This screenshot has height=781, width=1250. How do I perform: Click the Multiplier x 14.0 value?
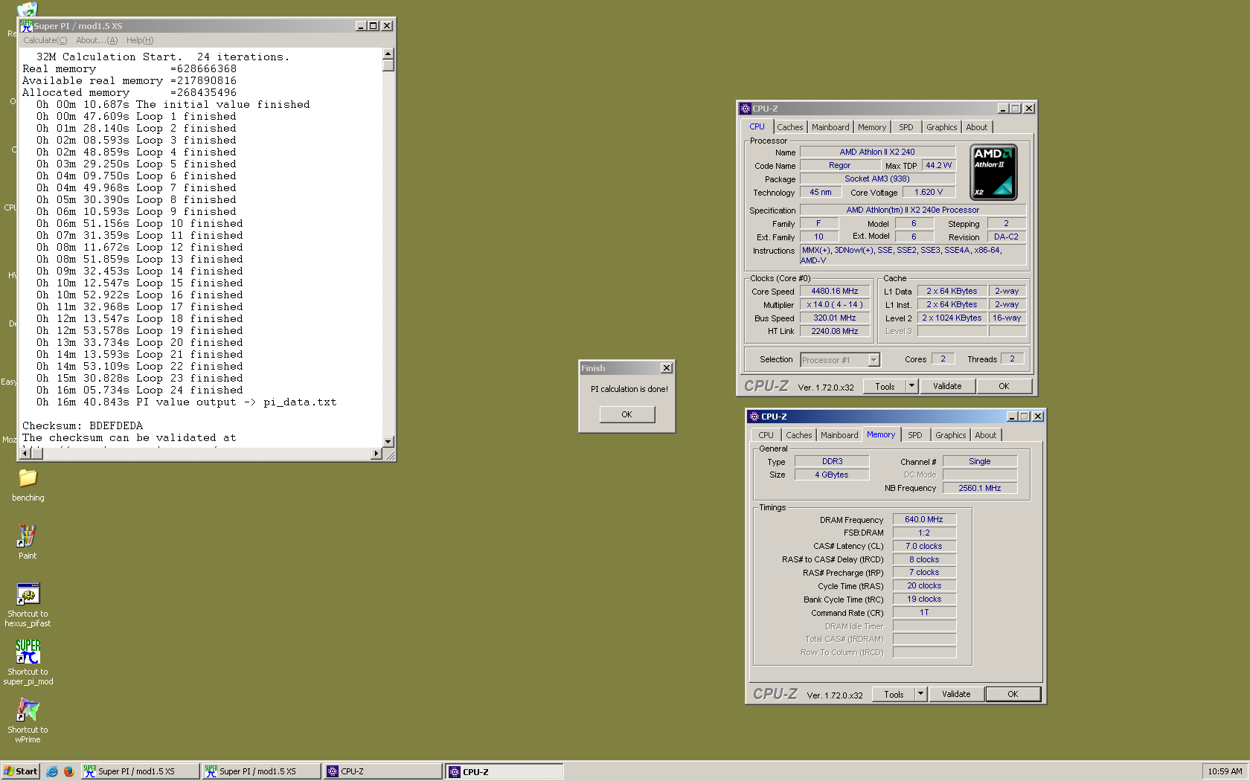[x=835, y=305]
